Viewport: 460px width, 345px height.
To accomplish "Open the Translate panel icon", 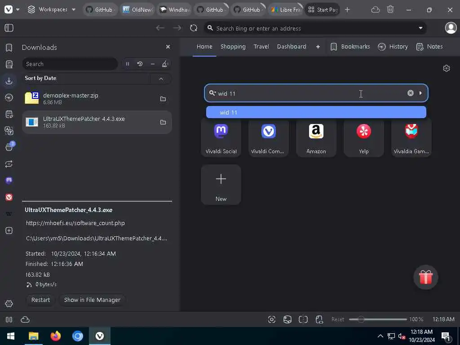I will 9,131.
